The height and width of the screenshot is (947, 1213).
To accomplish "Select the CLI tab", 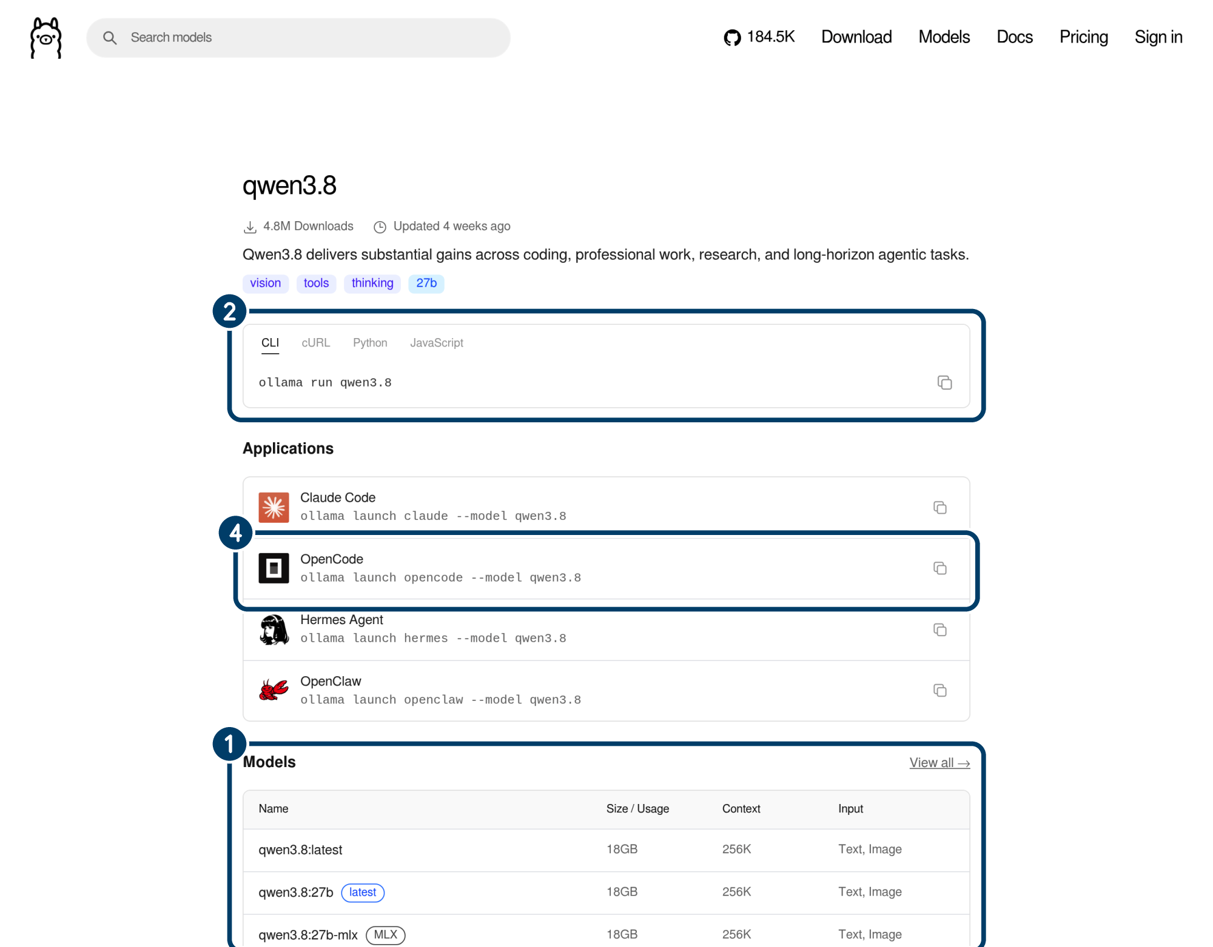I will tap(270, 343).
